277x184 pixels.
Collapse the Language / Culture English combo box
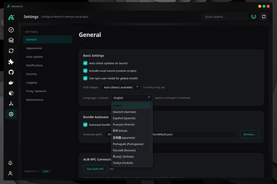coord(132,98)
